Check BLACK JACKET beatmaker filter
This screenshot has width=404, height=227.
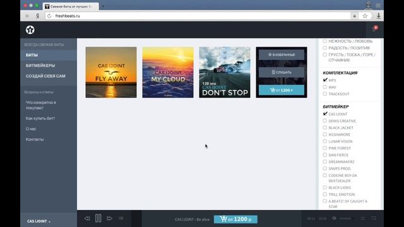[x=325, y=127]
